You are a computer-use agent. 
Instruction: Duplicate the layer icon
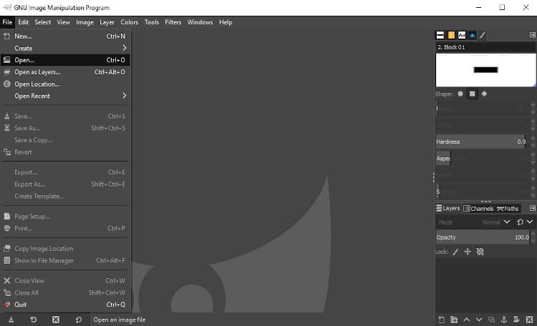point(491,320)
